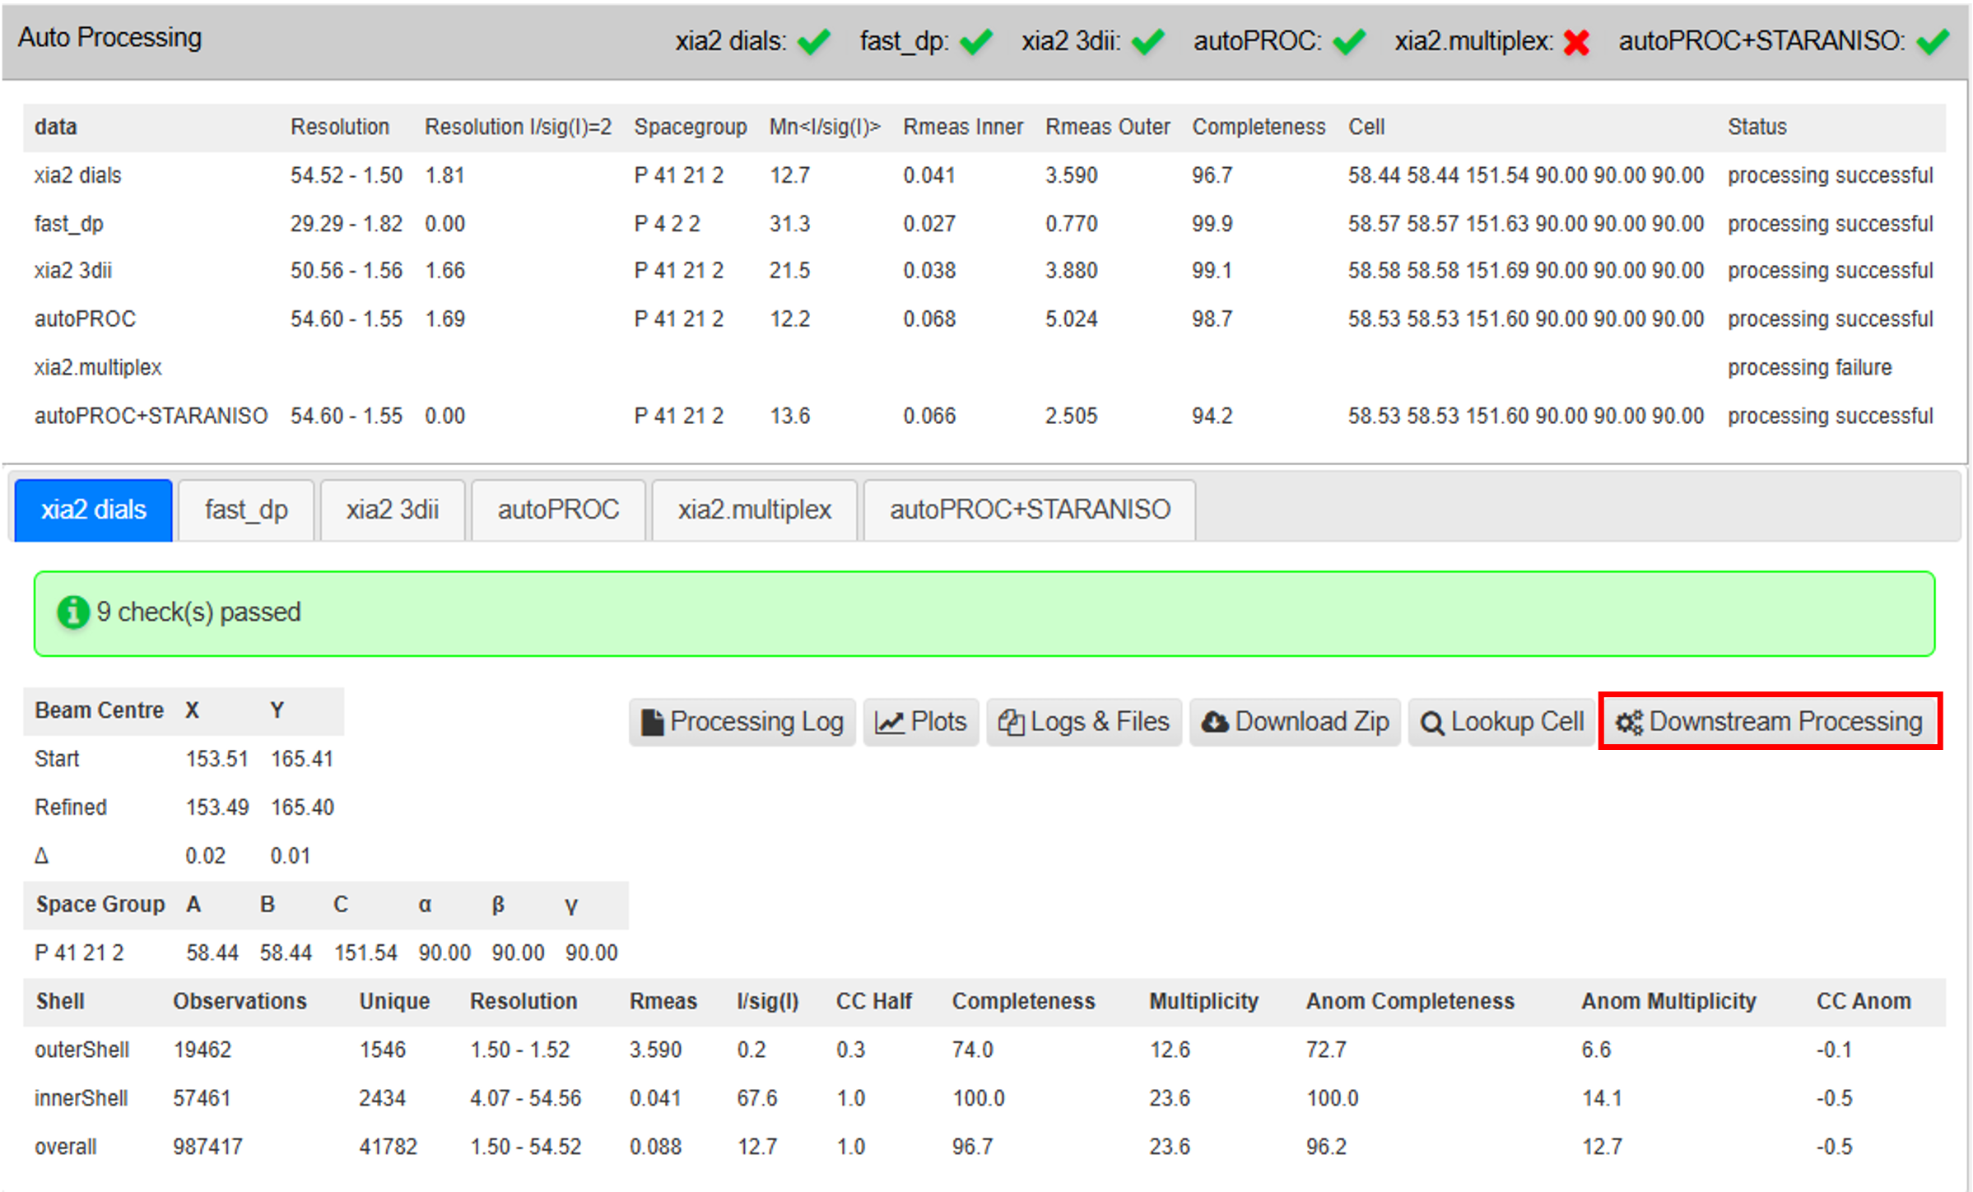Click the fast_dp green checkmark status icon
This screenshot has width=1973, height=1192.
click(976, 40)
